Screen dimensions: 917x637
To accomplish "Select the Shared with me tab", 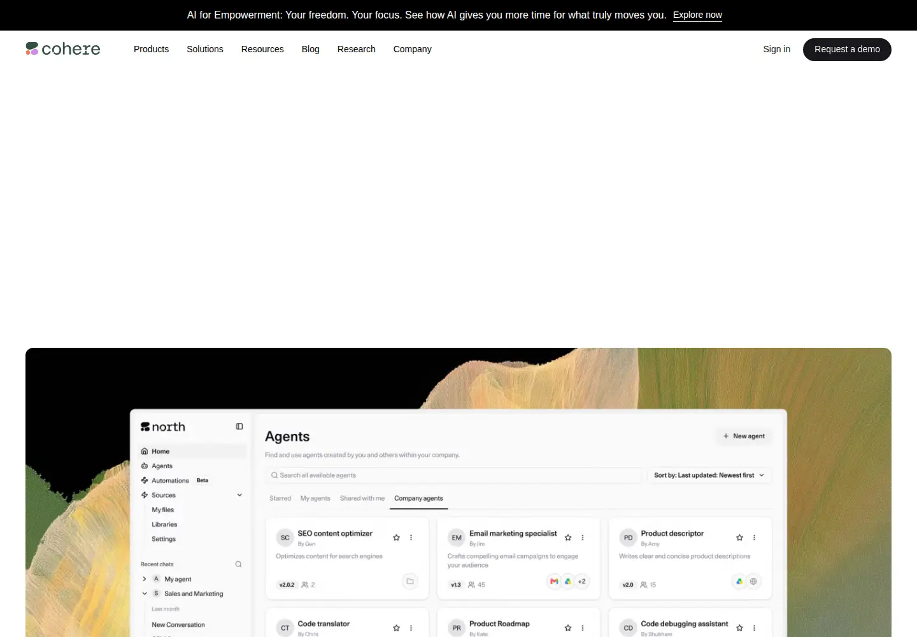I will (362, 498).
